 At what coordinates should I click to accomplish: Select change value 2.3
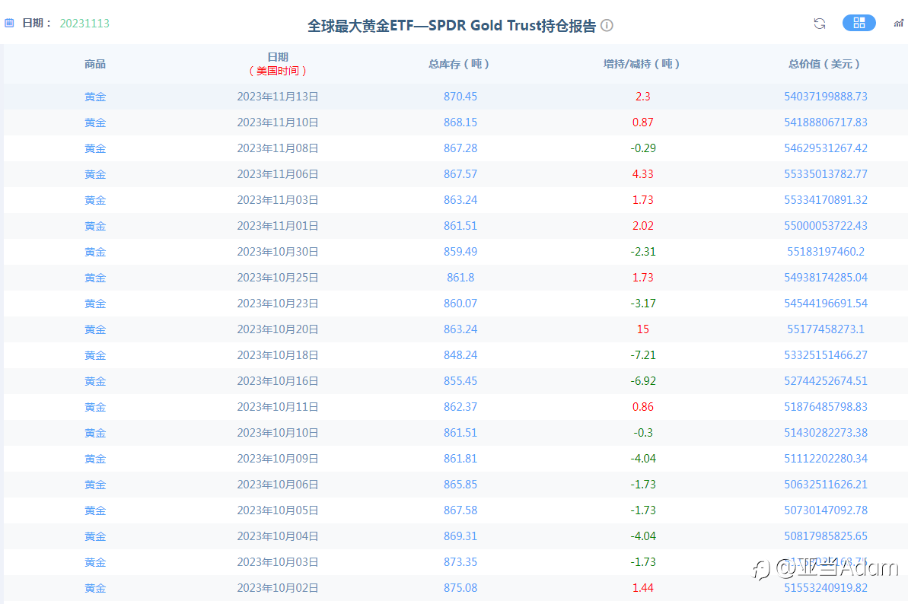tap(643, 97)
